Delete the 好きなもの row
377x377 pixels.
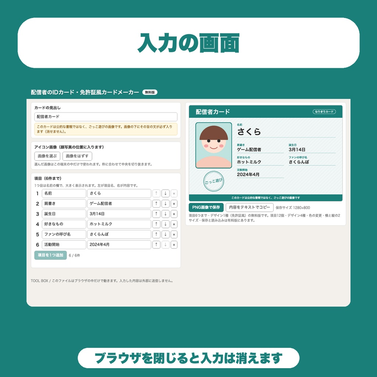coord(174,224)
